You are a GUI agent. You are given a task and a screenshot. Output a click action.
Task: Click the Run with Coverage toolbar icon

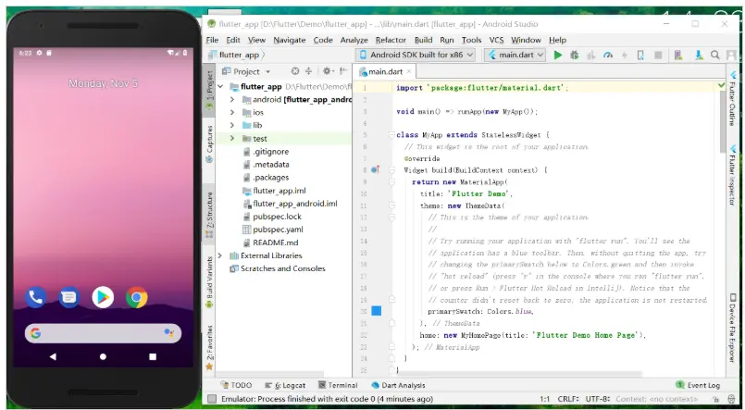tap(591, 56)
